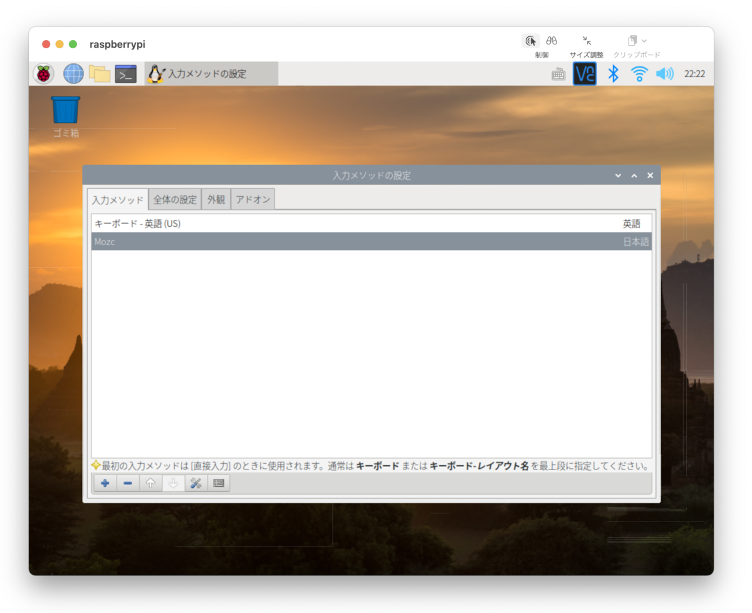Click the 入力メソッドの設定 dialog title bar
Image resolution: width=752 pixels, height=613 pixels.
[372, 176]
